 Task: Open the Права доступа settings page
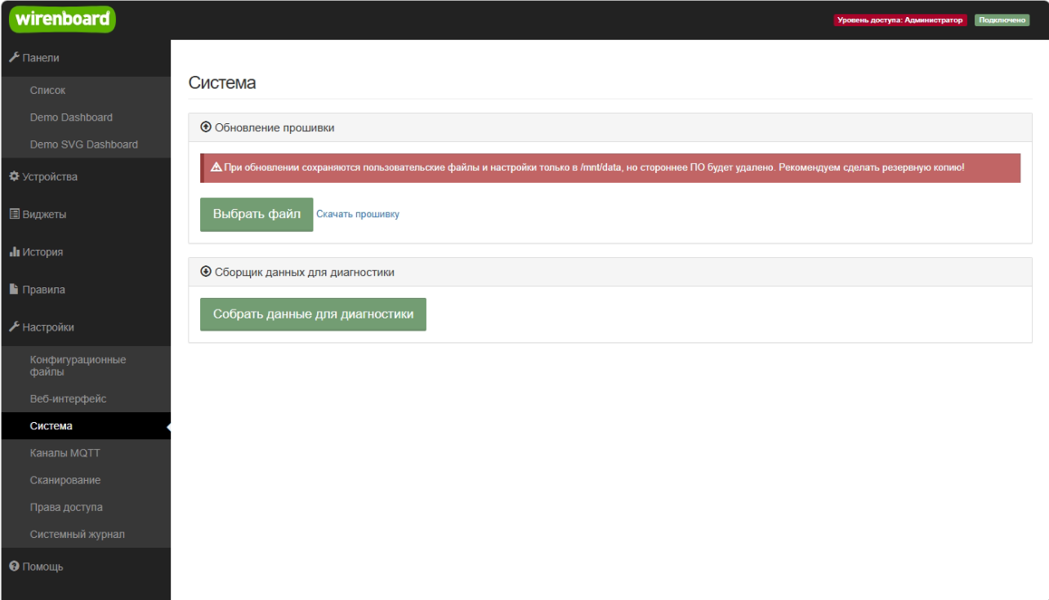[x=66, y=507]
